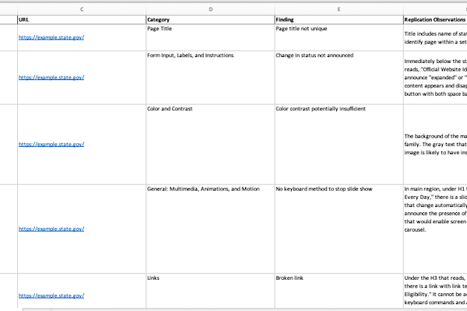This screenshot has width=467, height=311.
Task: Click the "Broken link" finding cell
Action: 339,291
